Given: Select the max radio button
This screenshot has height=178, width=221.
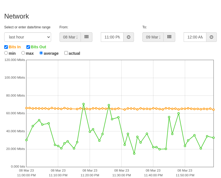Looking at the screenshot, I should tap(23, 53).
